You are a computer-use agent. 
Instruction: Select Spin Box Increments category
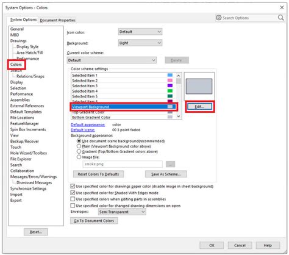(28, 129)
